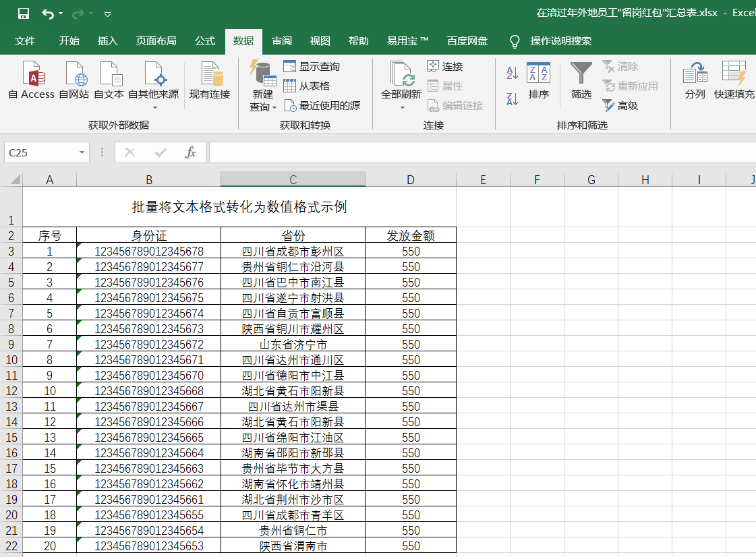Switch to the 插入 ribbon tab
Viewport: 756px width, 557px height.
[x=107, y=41]
